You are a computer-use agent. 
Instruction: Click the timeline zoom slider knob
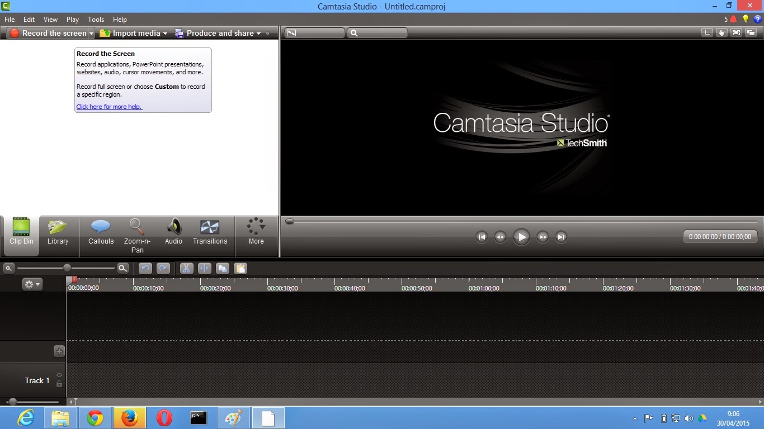tap(67, 268)
